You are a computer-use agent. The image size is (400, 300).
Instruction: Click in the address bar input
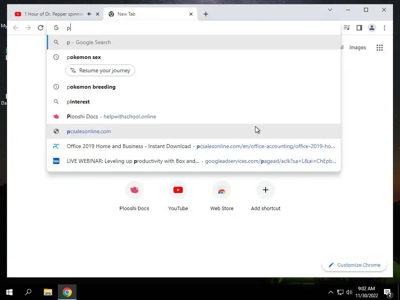194,28
